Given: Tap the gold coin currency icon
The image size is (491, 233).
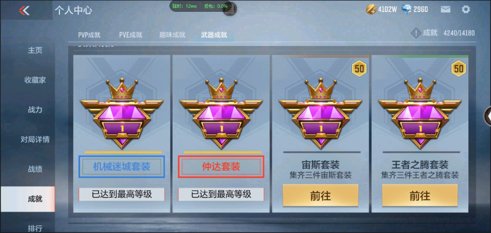Looking at the screenshot, I should (371, 10).
